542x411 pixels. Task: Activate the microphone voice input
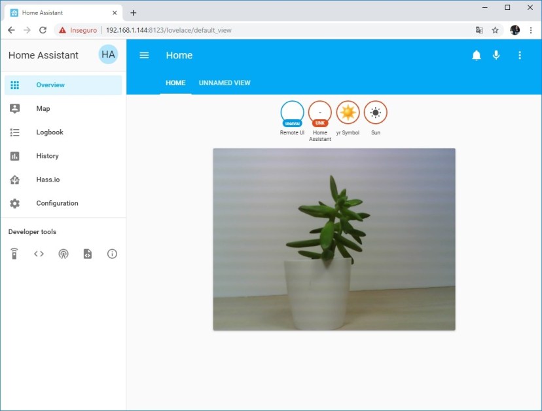click(496, 55)
